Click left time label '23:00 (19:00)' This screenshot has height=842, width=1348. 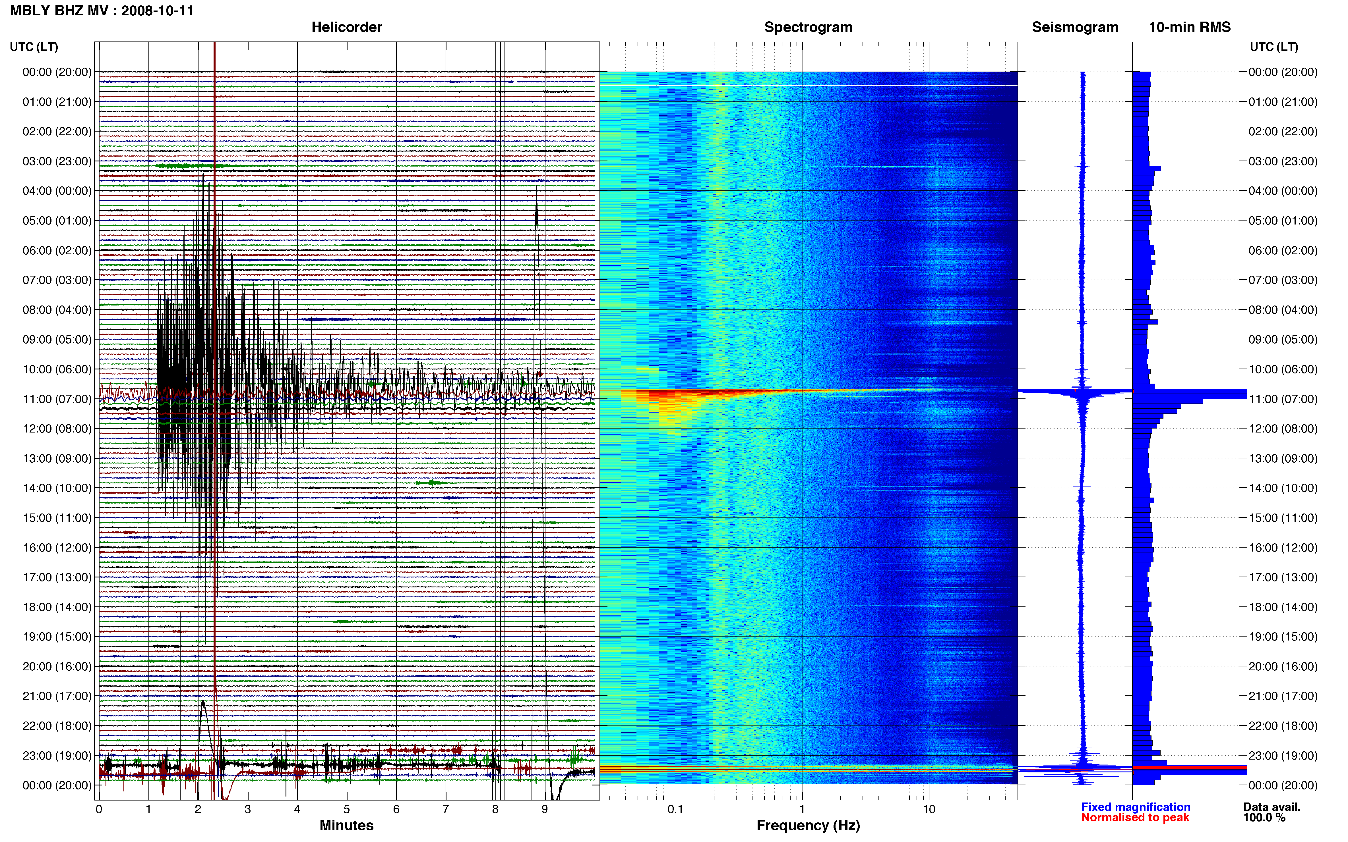pyautogui.click(x=57, y=756)
